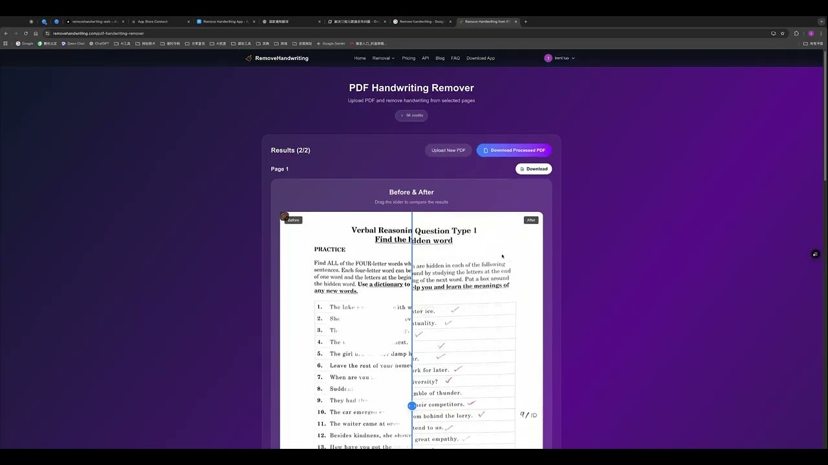The image size is (828, 465).
Task: Click the install app icon in address bar
Action: coord(773,33)
